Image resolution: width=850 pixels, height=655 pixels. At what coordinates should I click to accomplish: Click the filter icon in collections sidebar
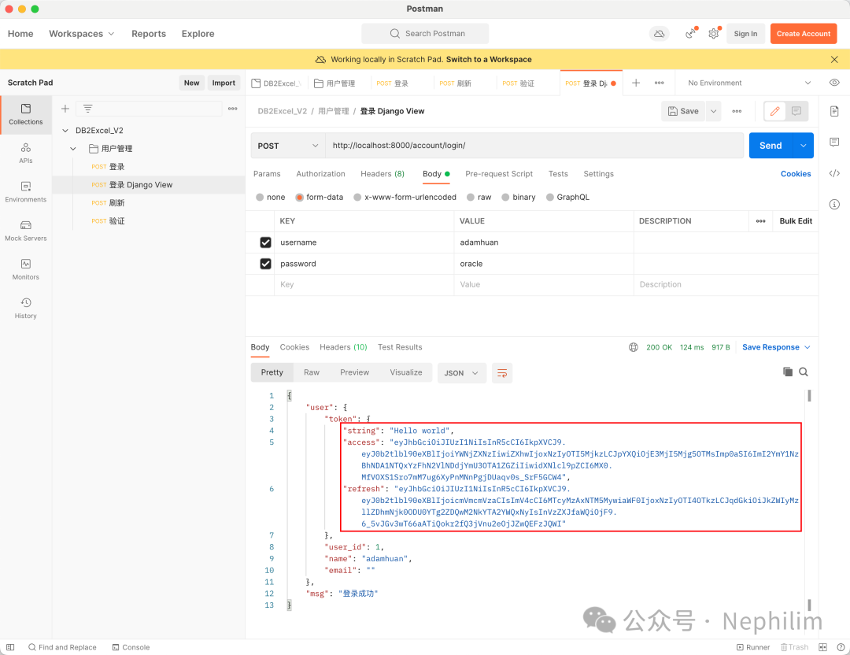[x=88, y=109]
